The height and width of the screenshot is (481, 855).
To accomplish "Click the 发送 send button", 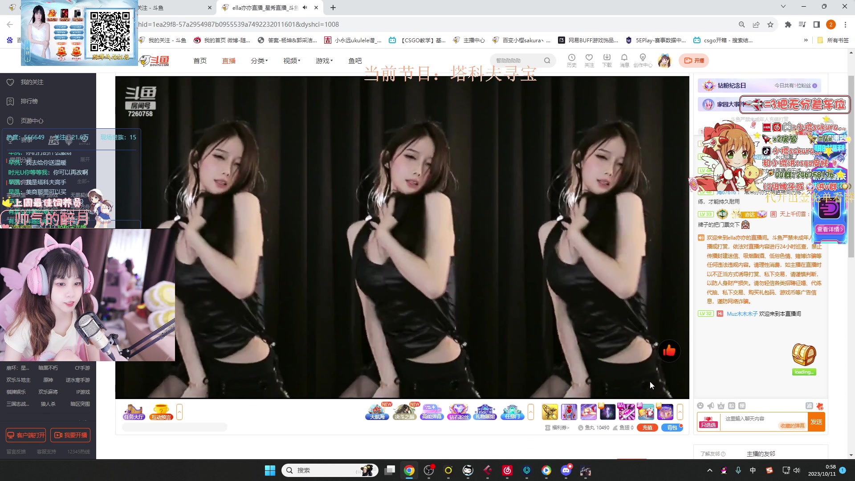I will [816, 421].
